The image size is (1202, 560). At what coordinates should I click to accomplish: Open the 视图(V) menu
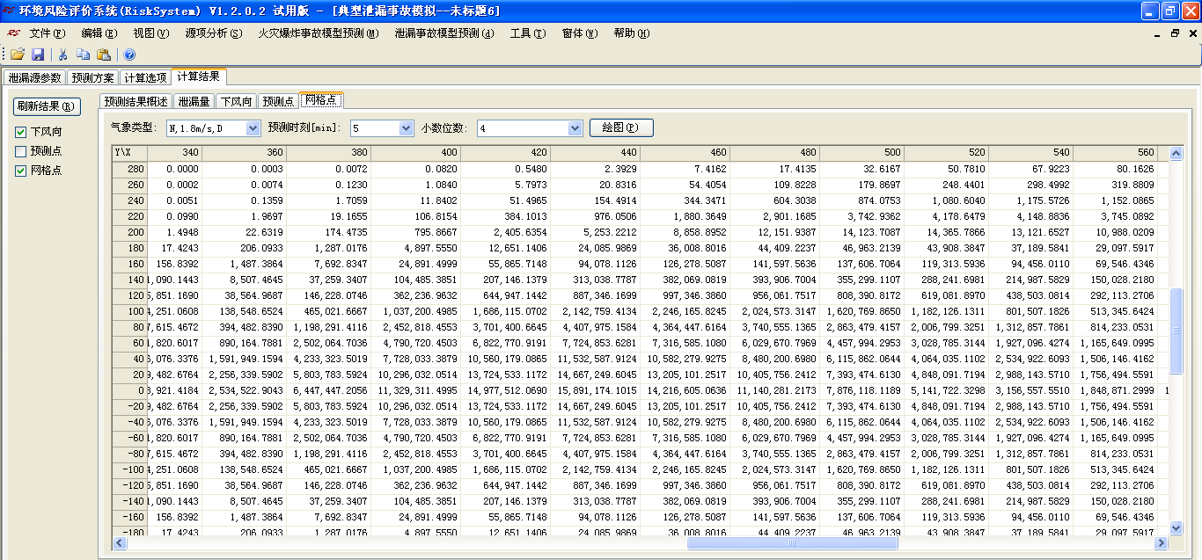click(x=151, y=33)
